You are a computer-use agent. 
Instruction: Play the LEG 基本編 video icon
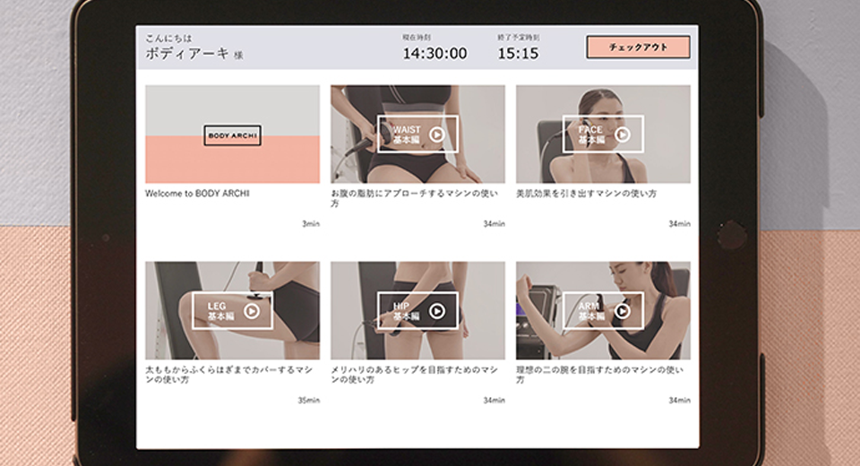[x=251, y=311]
